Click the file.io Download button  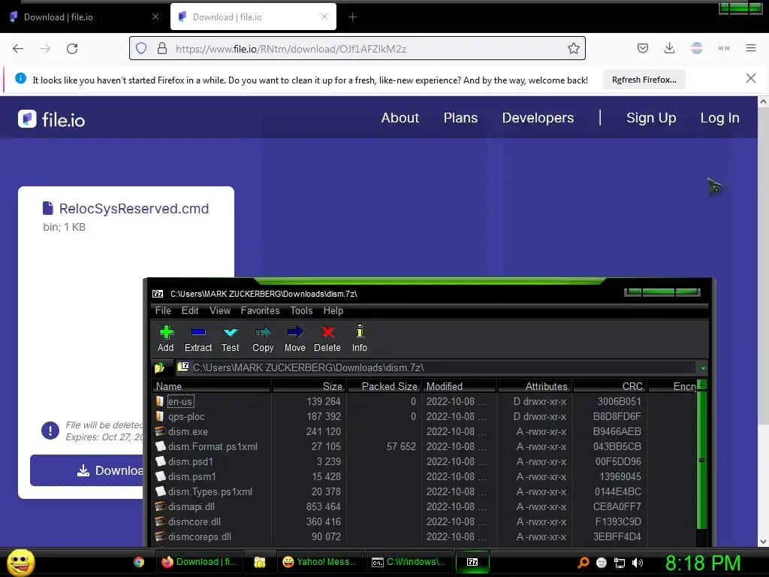pyautogui.click(x=87, y=470)
